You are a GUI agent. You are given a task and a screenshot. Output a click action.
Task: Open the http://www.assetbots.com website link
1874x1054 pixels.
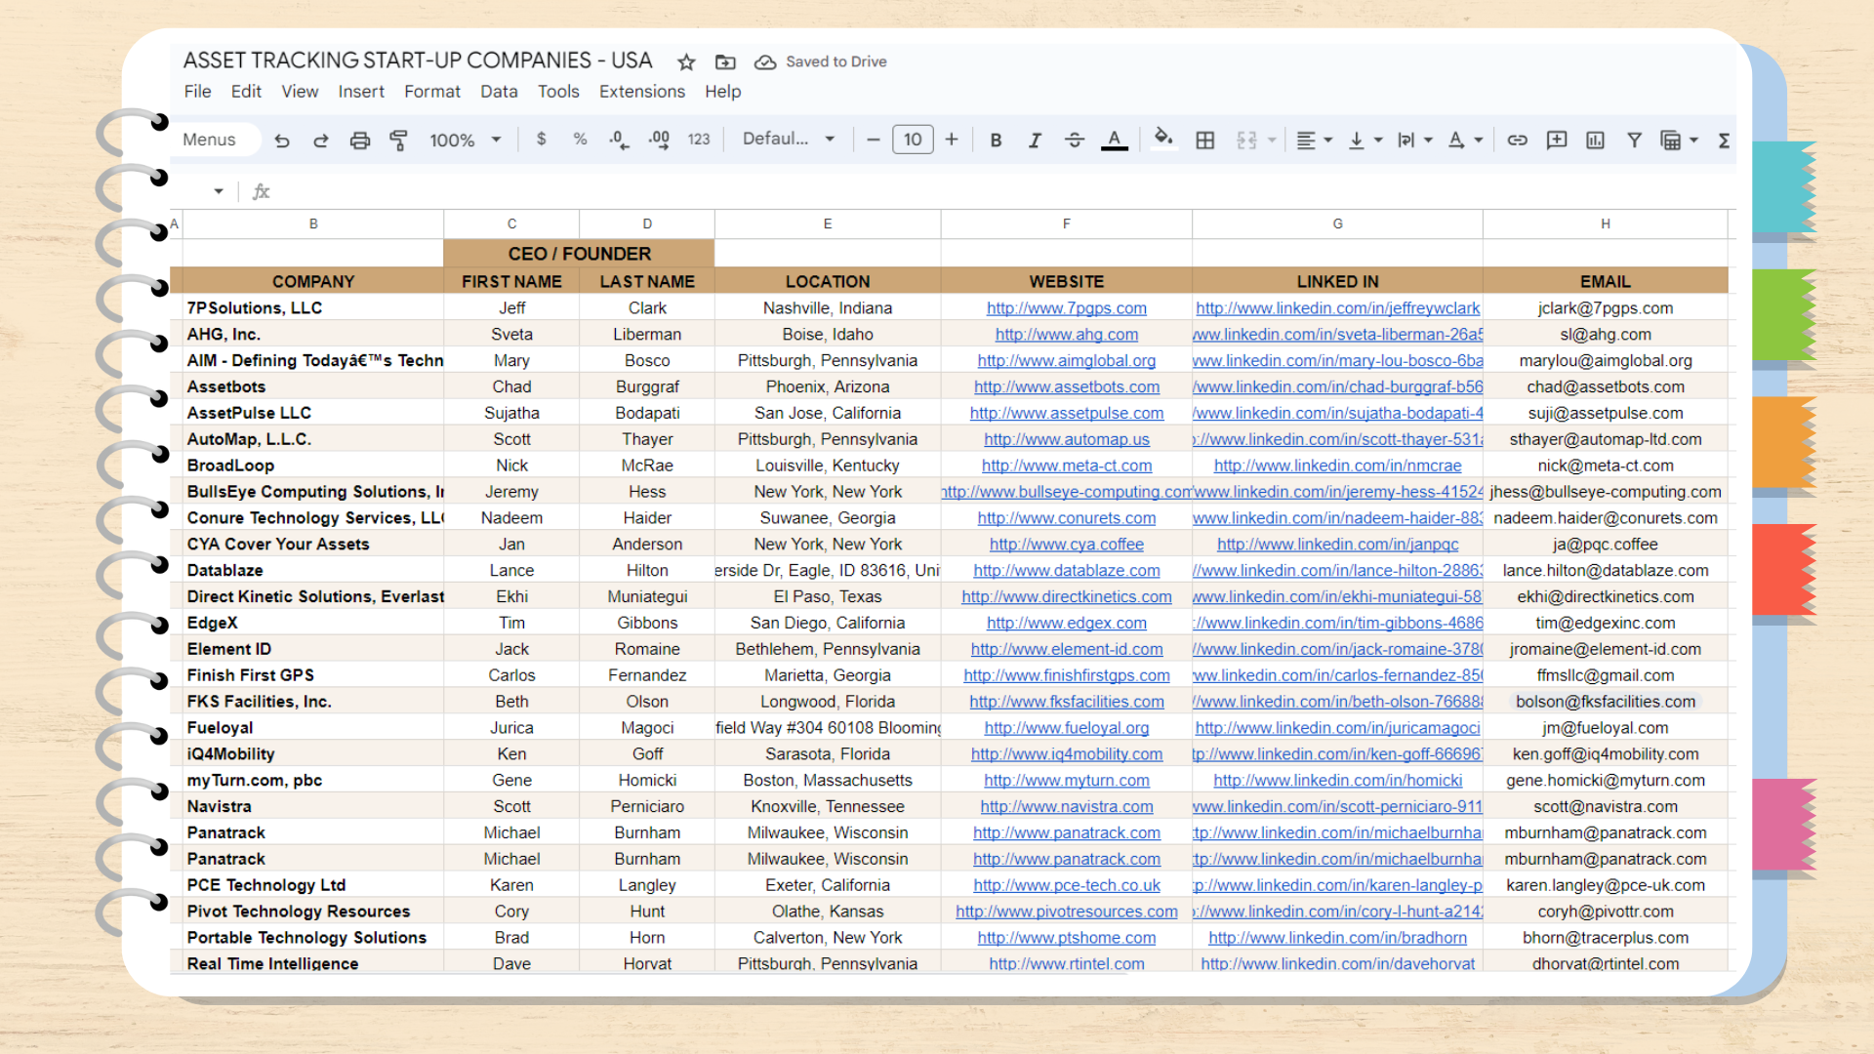click(x=1066, y=387)
